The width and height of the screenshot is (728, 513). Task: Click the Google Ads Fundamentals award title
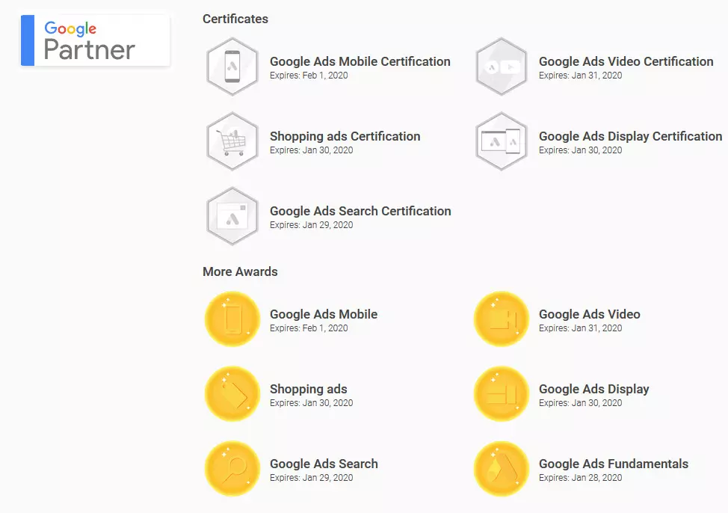click(613, 464)
